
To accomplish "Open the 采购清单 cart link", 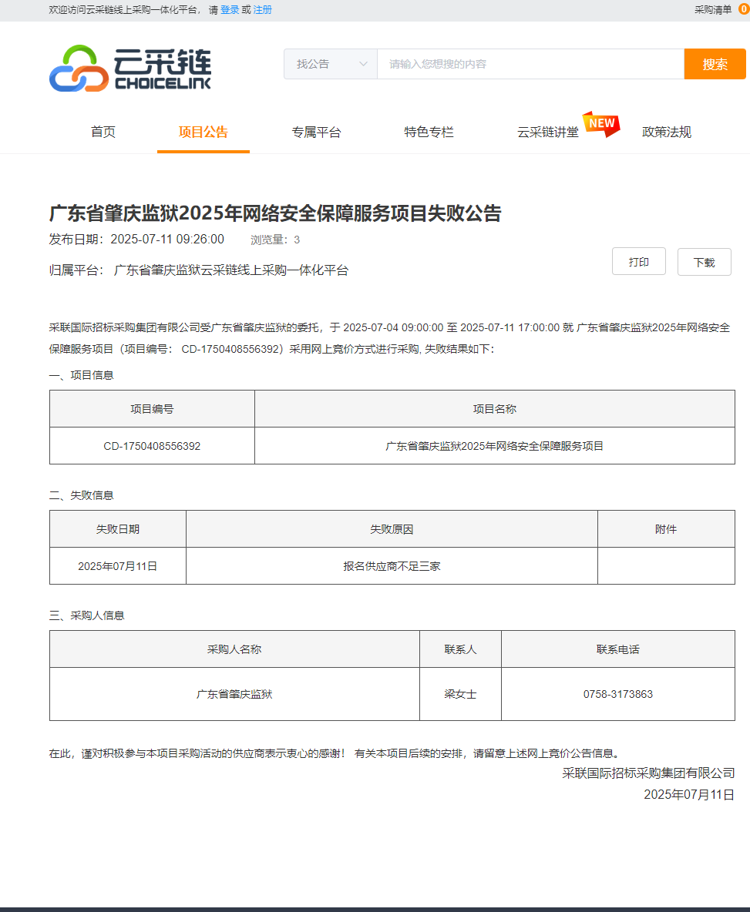I will (x=713, y=10).
